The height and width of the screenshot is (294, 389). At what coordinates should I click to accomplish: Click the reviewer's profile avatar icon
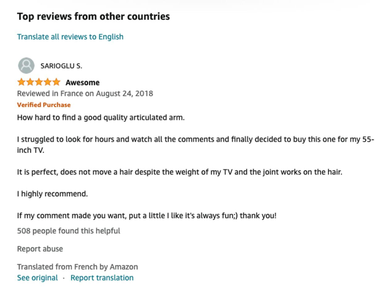[x=26, y=66]
